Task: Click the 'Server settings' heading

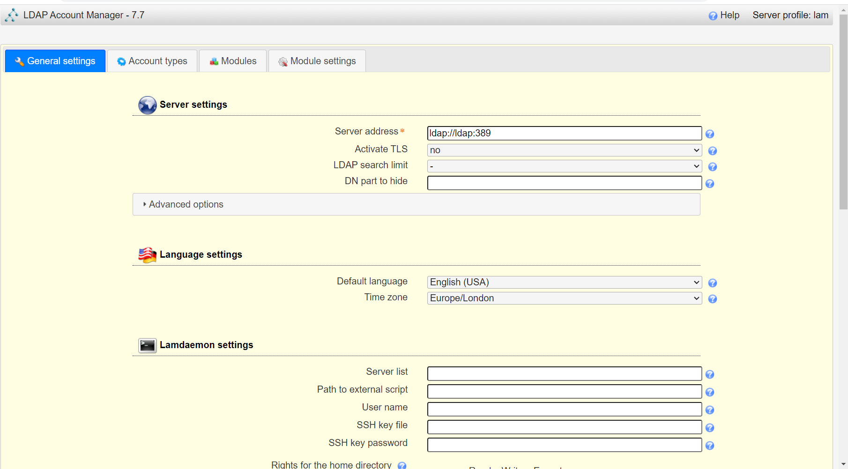Action: 193,104
